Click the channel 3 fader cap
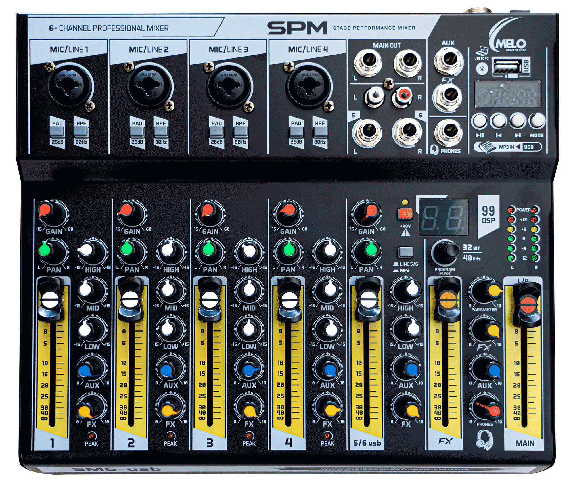Image resolution: width=575 pixels, height=483 pixels. click(210, 300)
